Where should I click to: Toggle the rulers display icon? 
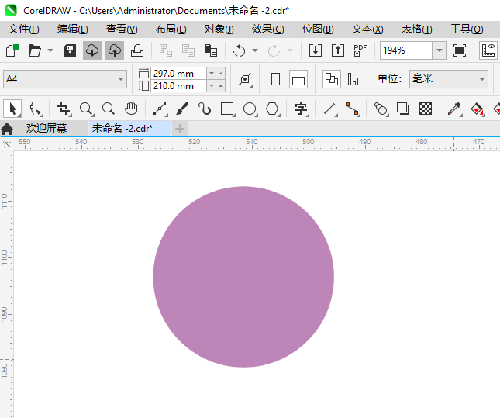[488, 50]
